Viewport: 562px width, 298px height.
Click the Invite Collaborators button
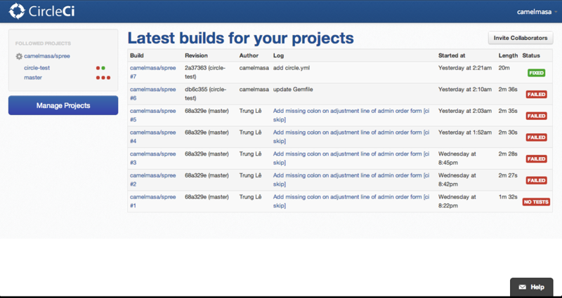(521, 38)
